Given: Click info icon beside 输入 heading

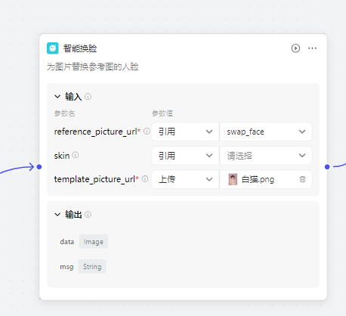Looking at the screenshot, I should pos(88,96).
